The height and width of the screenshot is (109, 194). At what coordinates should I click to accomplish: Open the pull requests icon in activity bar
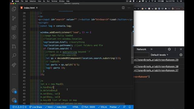14,46
